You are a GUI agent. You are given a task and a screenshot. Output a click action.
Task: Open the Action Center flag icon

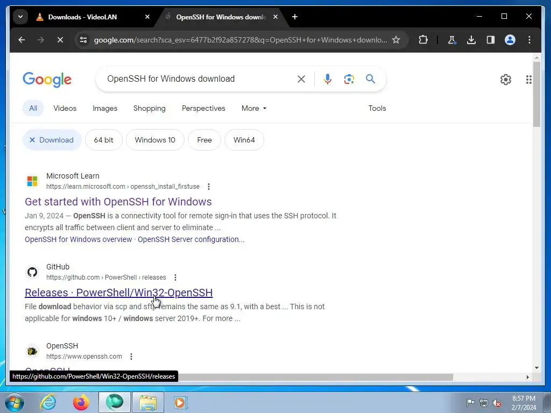(470, 402)
